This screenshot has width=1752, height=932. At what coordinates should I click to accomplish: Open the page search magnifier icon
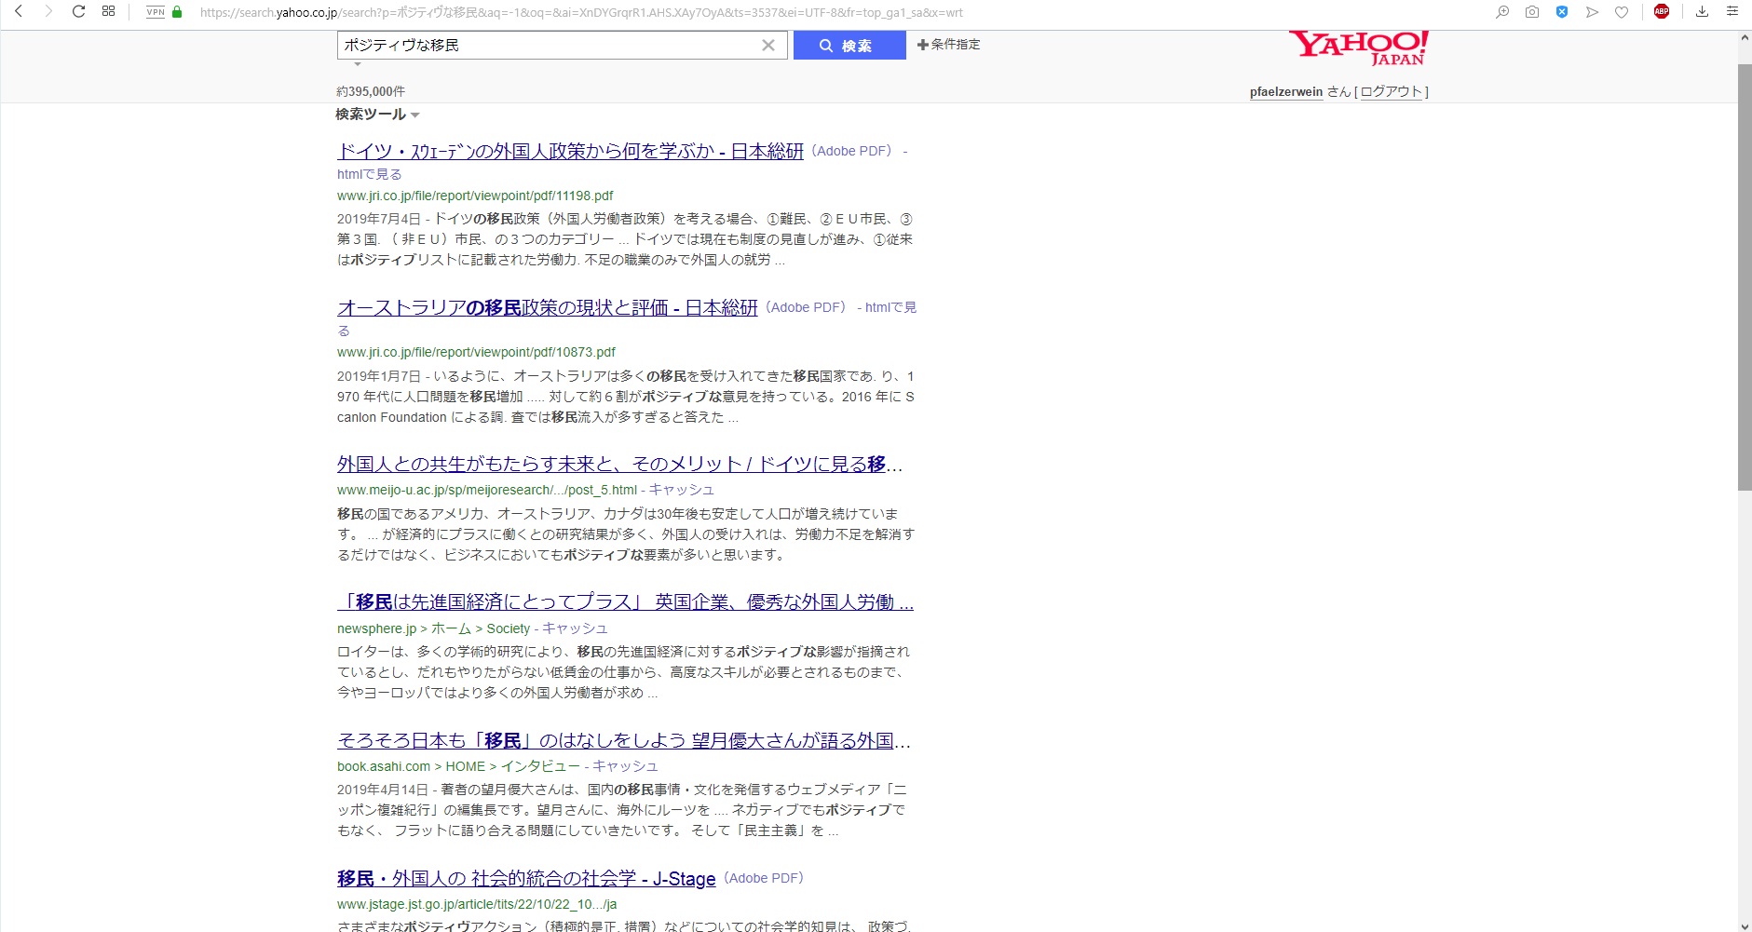[x=1502, y=12]
